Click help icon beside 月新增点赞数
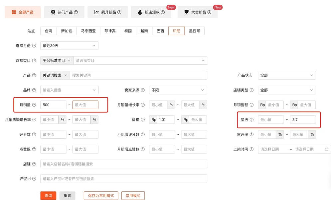The width and height of the screenshot is (331, 200). (x=143, y=149)
